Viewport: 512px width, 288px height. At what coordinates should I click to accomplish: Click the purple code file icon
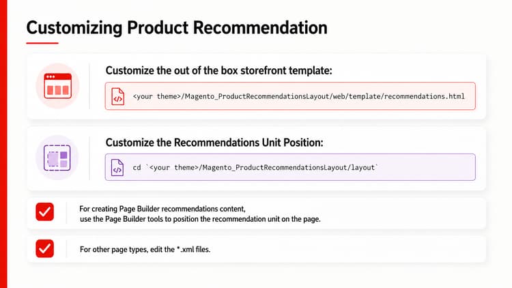[x=117, y=167]
